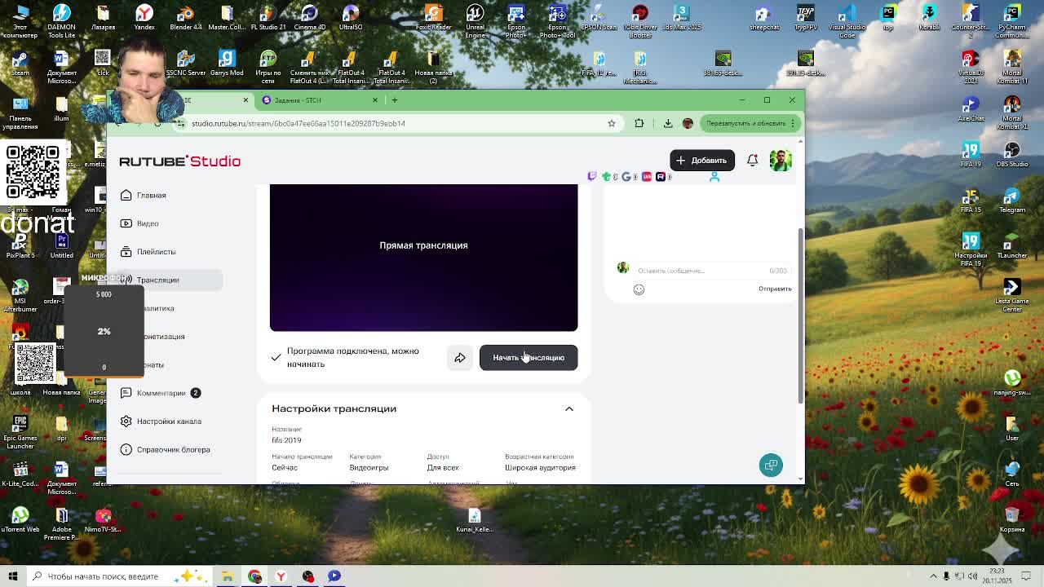The height and width of the screenshot is (587, 1044).
Task: Select UltraISO desktop icon
Action: (351, 18)
